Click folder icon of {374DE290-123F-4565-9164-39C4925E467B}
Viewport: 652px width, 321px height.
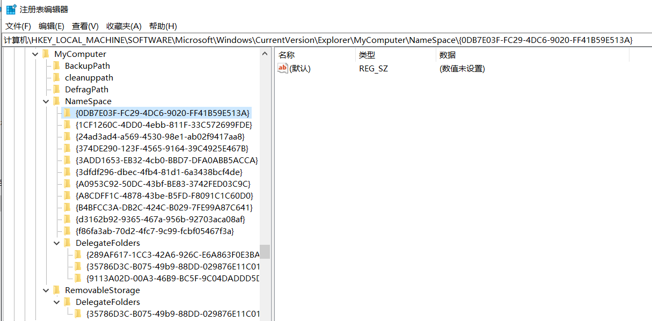pos(67,148)
